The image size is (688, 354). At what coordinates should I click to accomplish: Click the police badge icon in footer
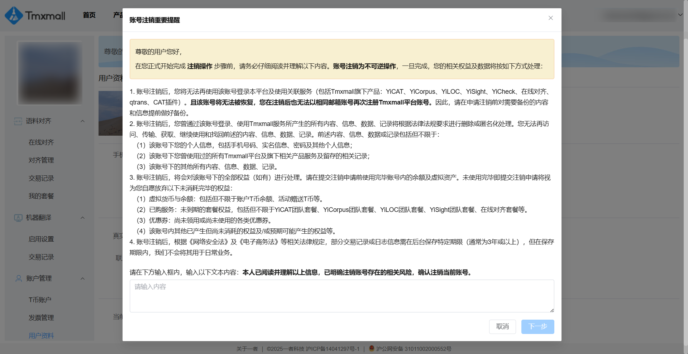372,348
